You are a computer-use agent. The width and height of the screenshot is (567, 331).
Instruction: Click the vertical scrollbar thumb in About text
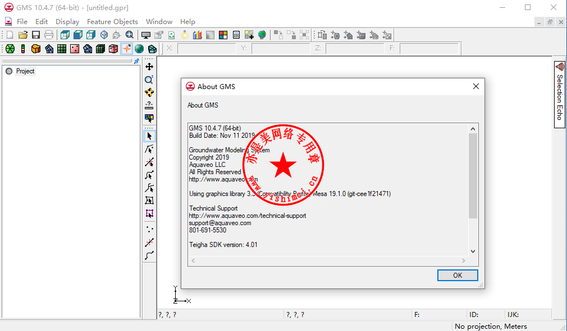tap(473, 176)
